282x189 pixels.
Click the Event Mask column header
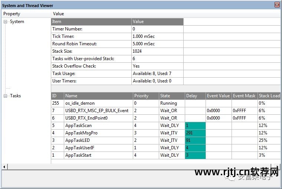pyautogui.click(x=244, y=96)
